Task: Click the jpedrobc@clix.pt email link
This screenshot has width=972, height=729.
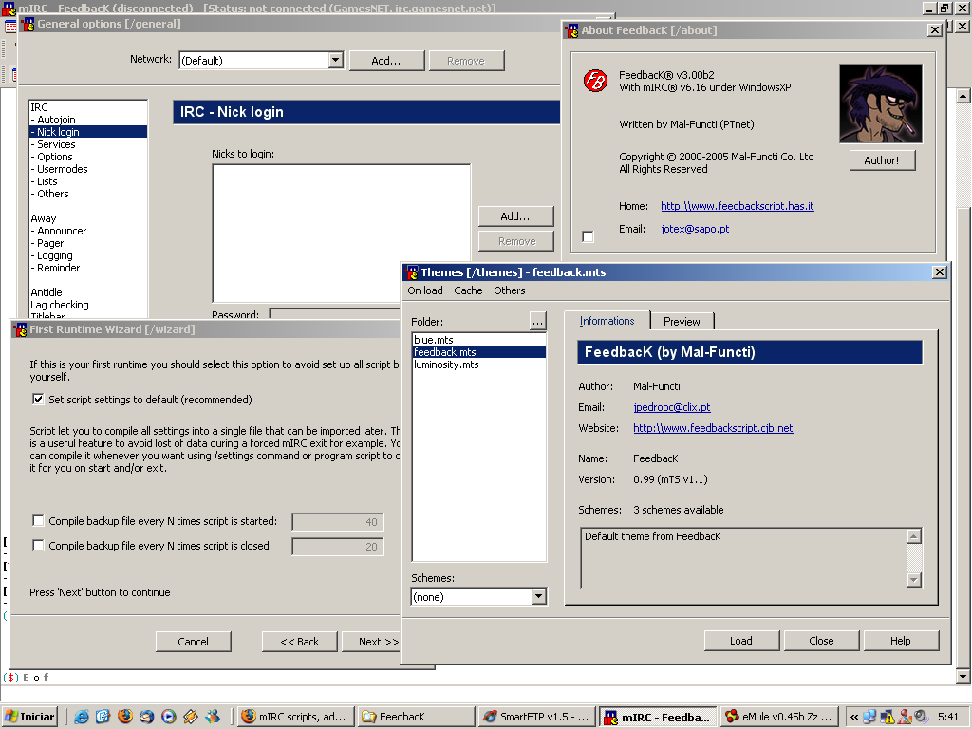Action: pos(672,407)
